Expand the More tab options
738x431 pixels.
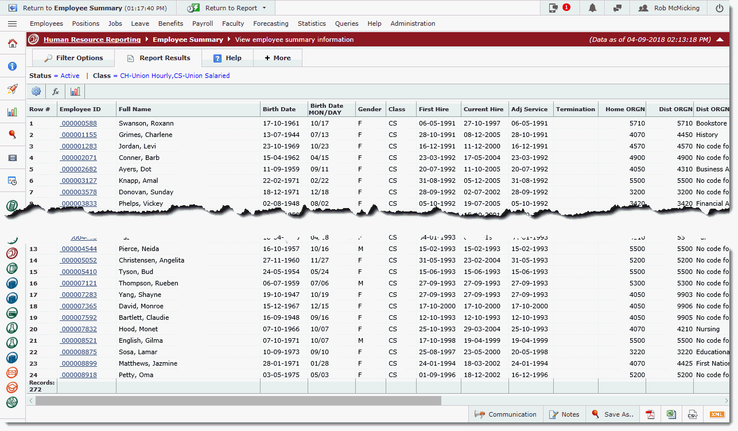pos(278,58)
